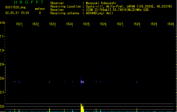Click the HROFFT title text
This screenshot has width=177, height=112.
tap(29, 2)
